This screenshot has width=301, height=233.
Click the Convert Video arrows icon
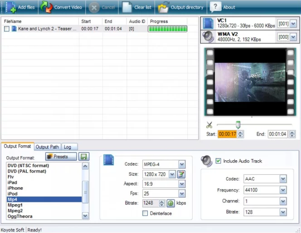pyautogui.click(x=46, y=7)
